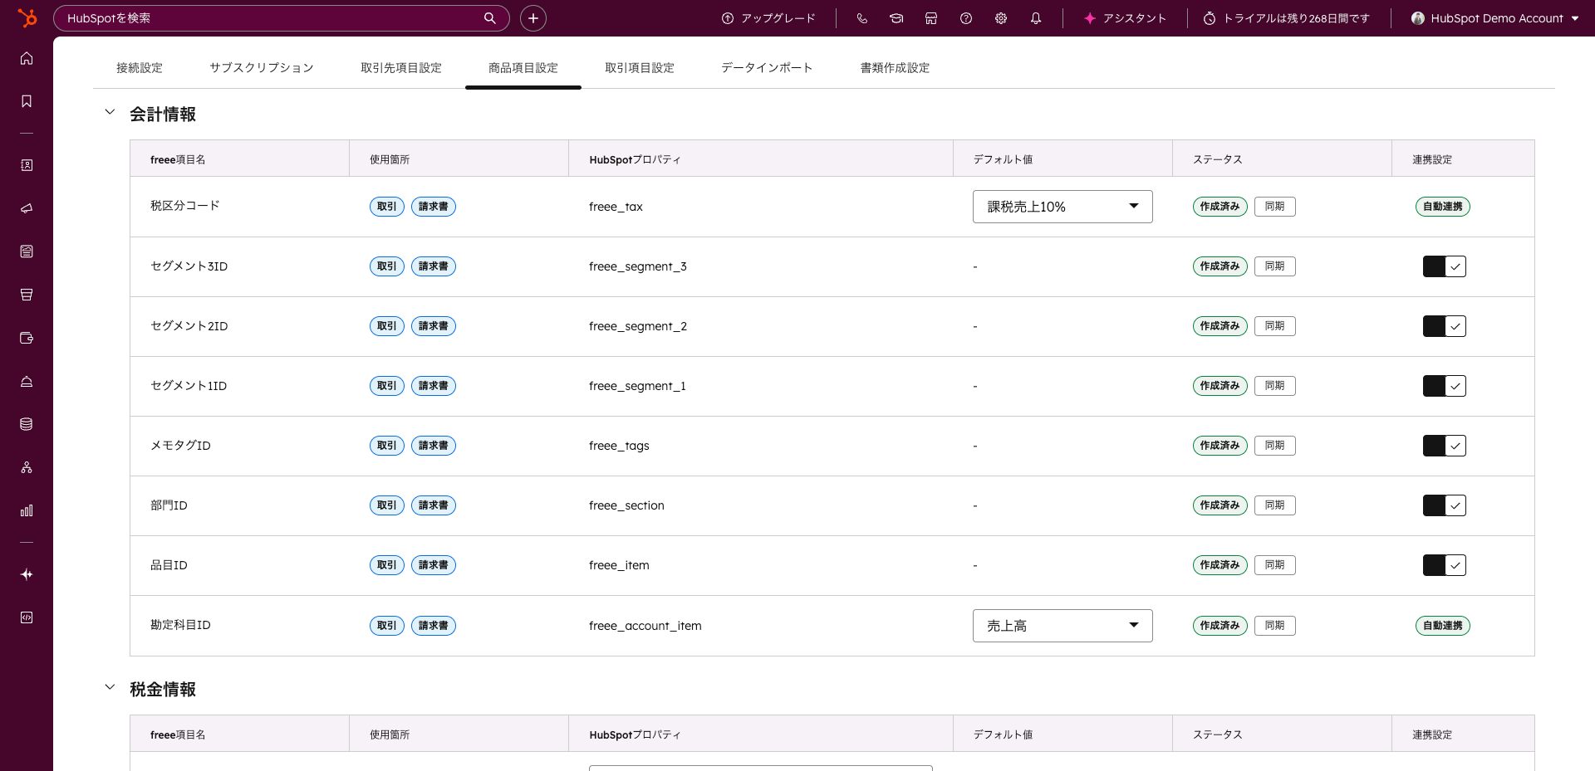The height and width of the screenshot is (771, 1595).
Task: Open the 売上高 default value dropdown
Action: point(1063,626)
